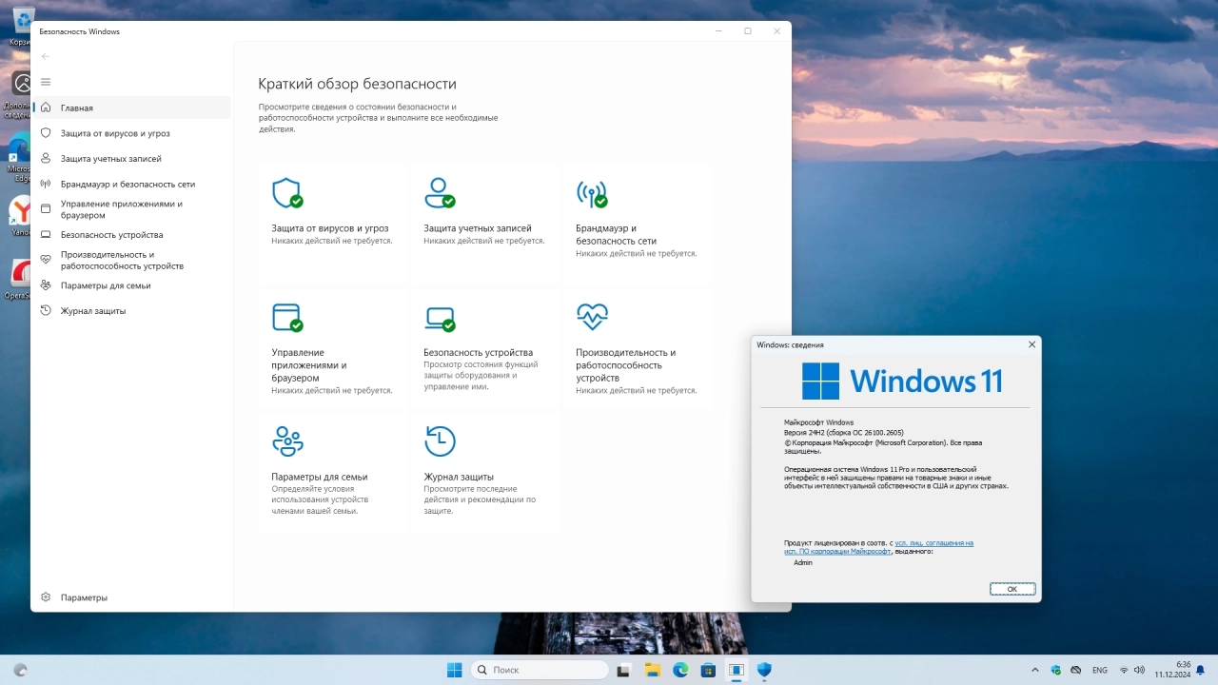Open the network Wi-Fi tray icon
This screenshot has width=1218, height=685.
1124,670
